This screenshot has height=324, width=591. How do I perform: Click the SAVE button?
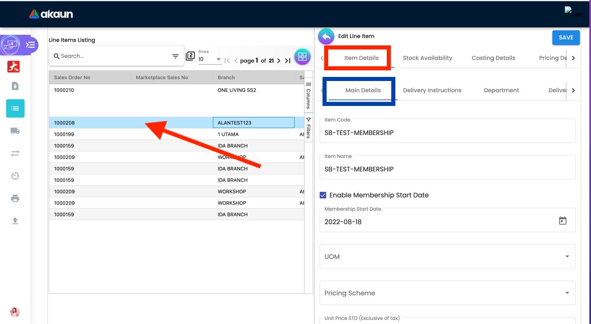(566, 38)
